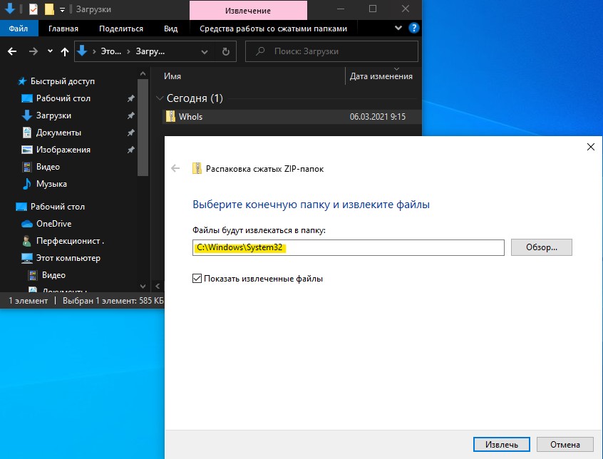Open the Файл menu in Explorer

[19, 29]
